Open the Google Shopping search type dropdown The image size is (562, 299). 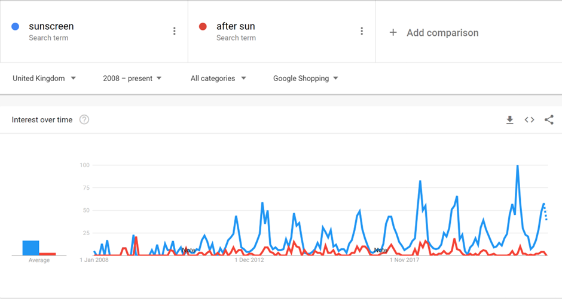tap(306, 78)
